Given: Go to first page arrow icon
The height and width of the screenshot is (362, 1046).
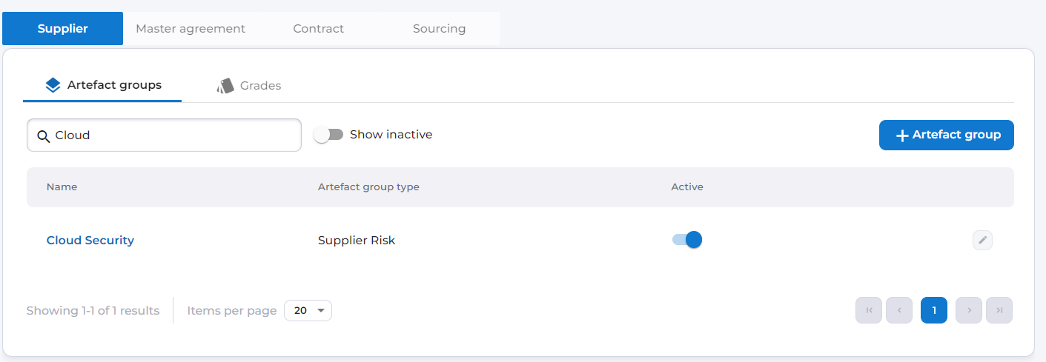Looking at the screenshot, I should click(x=869, y=310).
